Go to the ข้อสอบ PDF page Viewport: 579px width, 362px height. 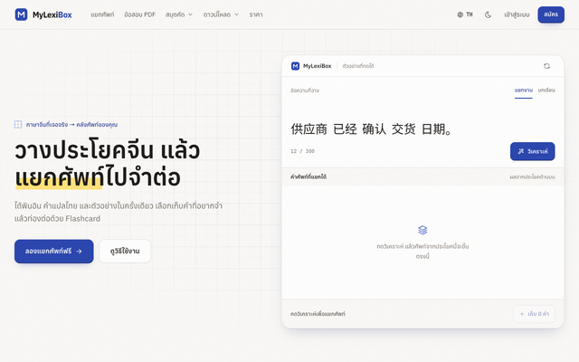(140, 14)
